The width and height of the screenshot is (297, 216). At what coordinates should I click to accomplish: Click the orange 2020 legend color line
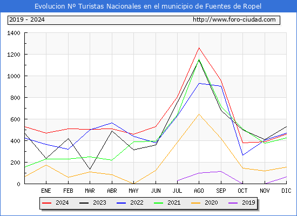196,203
